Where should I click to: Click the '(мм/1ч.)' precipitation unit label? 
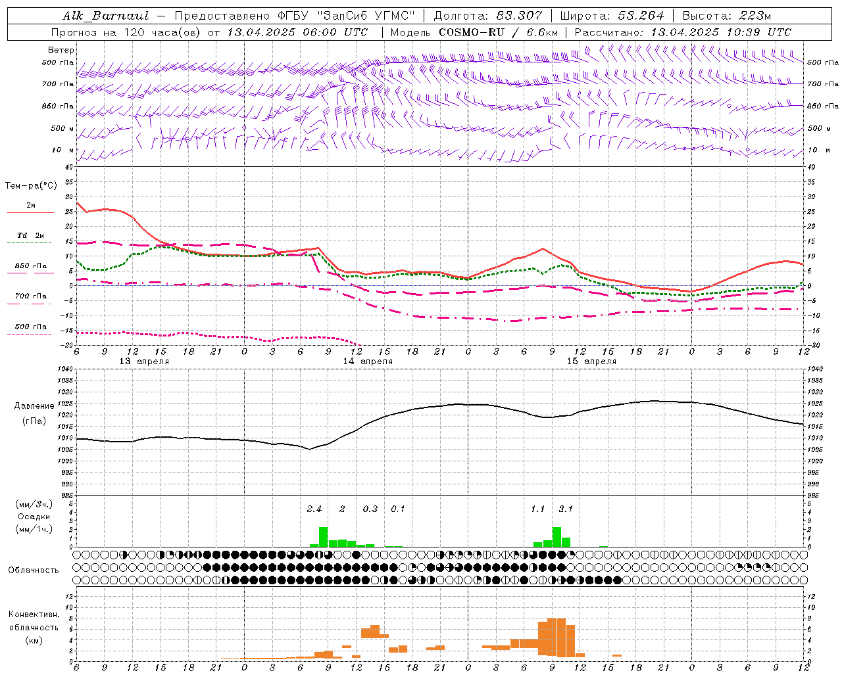[34, 529]
